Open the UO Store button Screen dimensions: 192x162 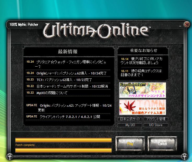[156, 125]
